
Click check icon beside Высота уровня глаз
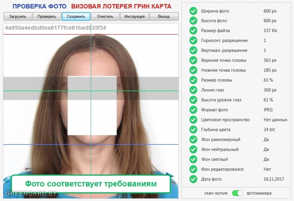pyautogui.click(x=193, y=100)
